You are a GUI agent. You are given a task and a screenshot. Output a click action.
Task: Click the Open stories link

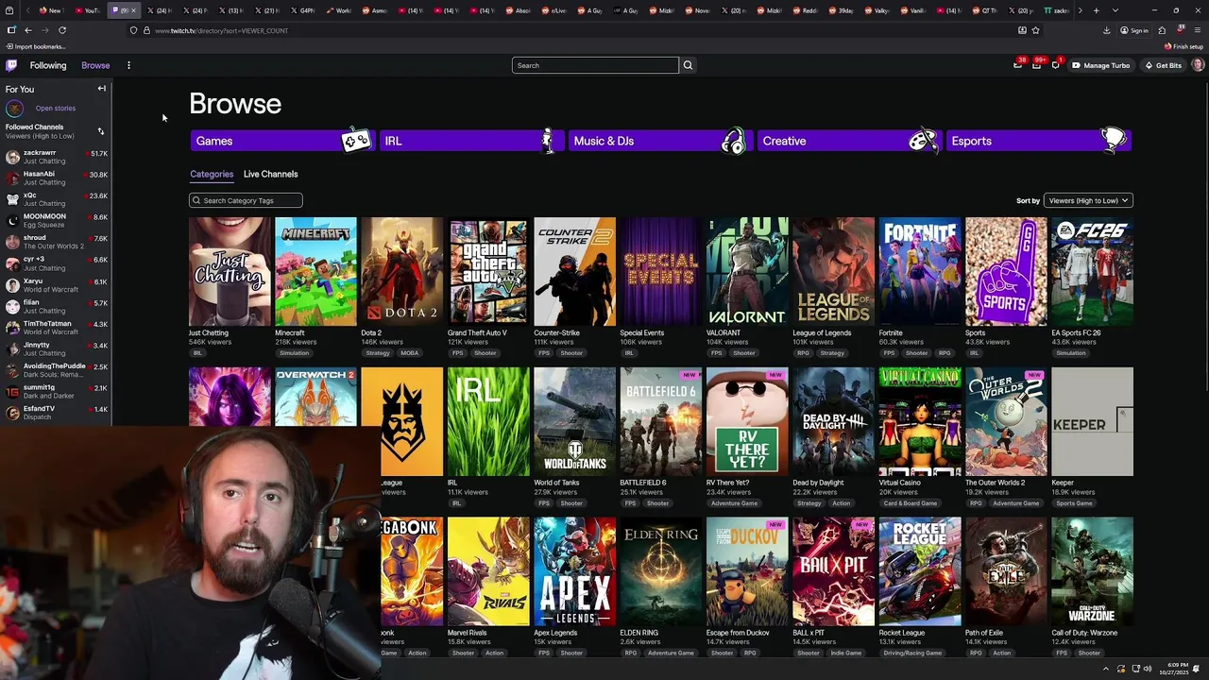point(56,109)
